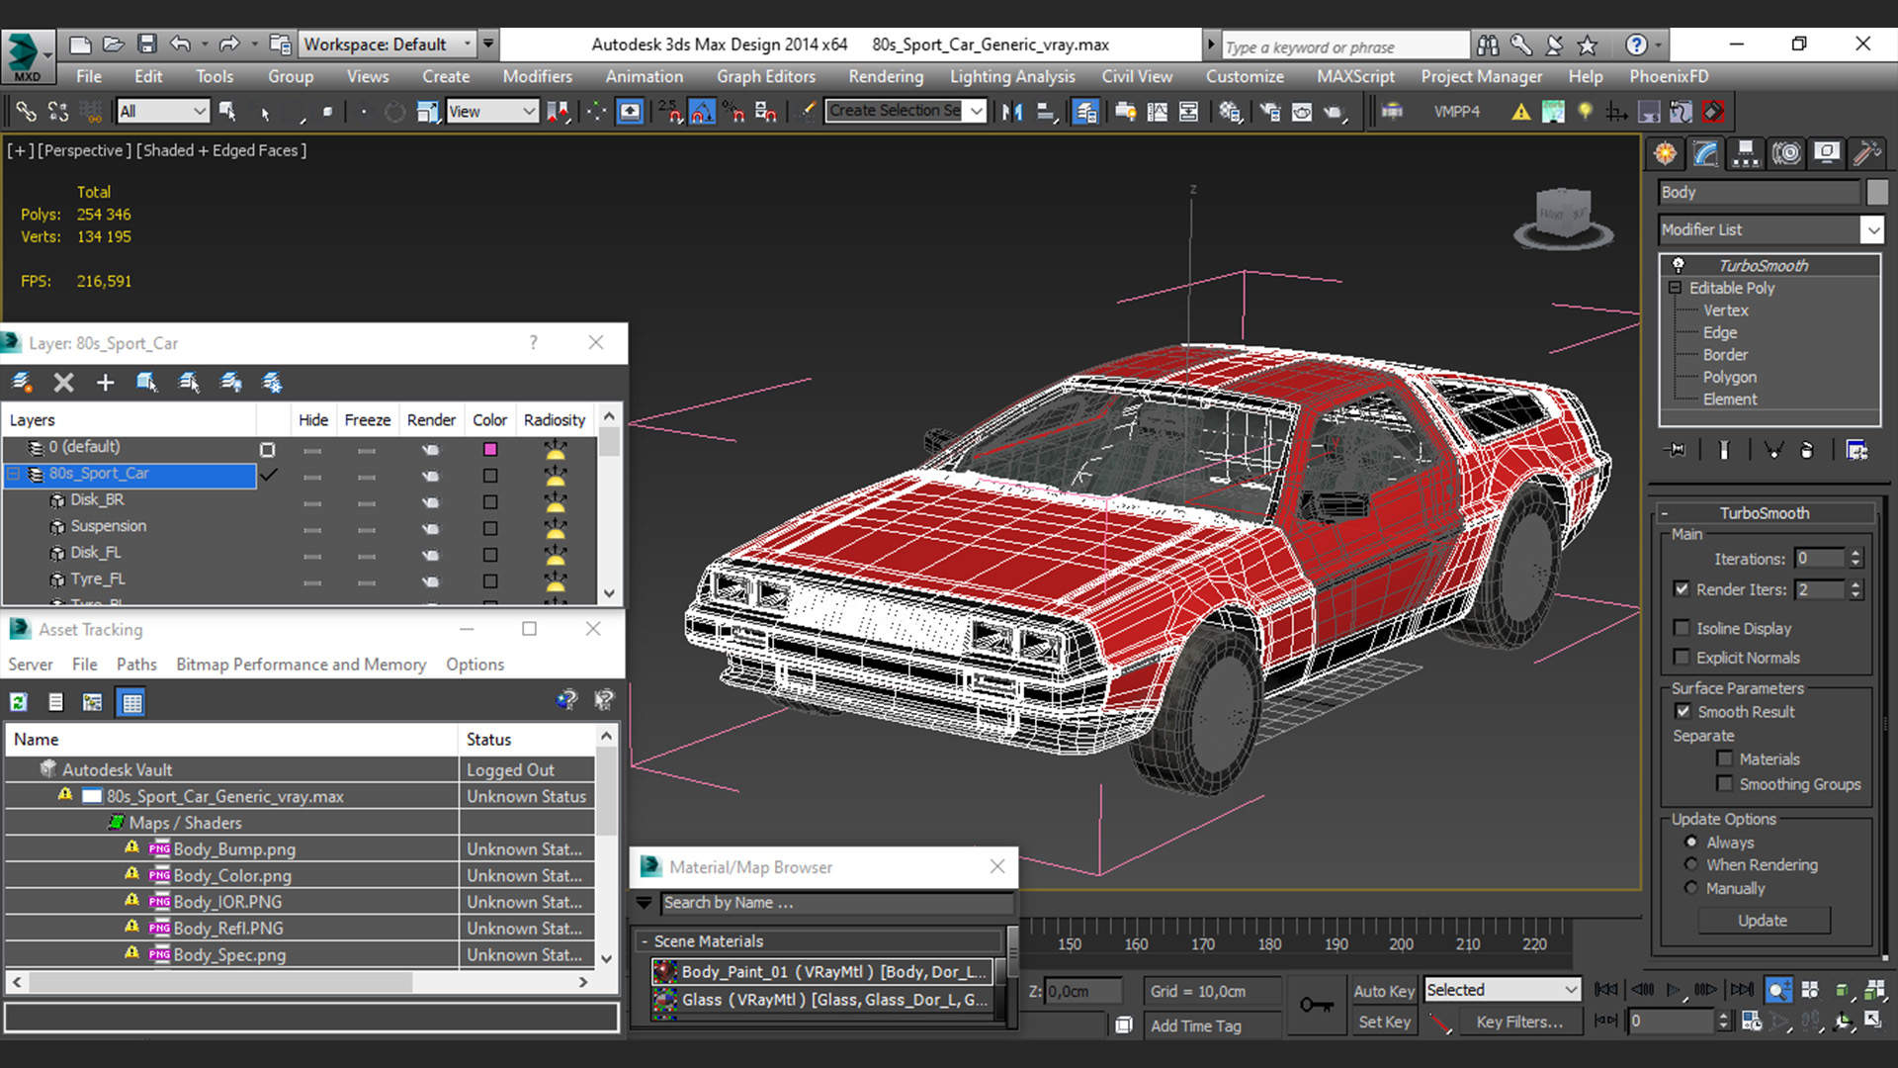
Task: Select Polygon sub-object level
Action: click(x=1729, y=377)
